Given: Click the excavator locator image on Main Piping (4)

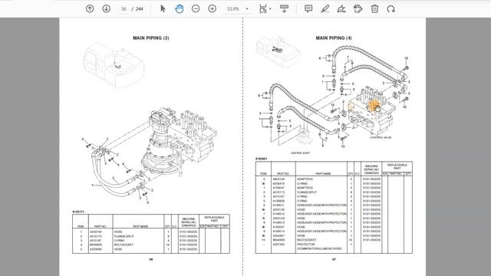Looking at the screenshot, I should [278, 51].
